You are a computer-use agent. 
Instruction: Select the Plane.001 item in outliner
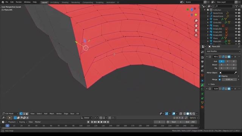[217, 42]
